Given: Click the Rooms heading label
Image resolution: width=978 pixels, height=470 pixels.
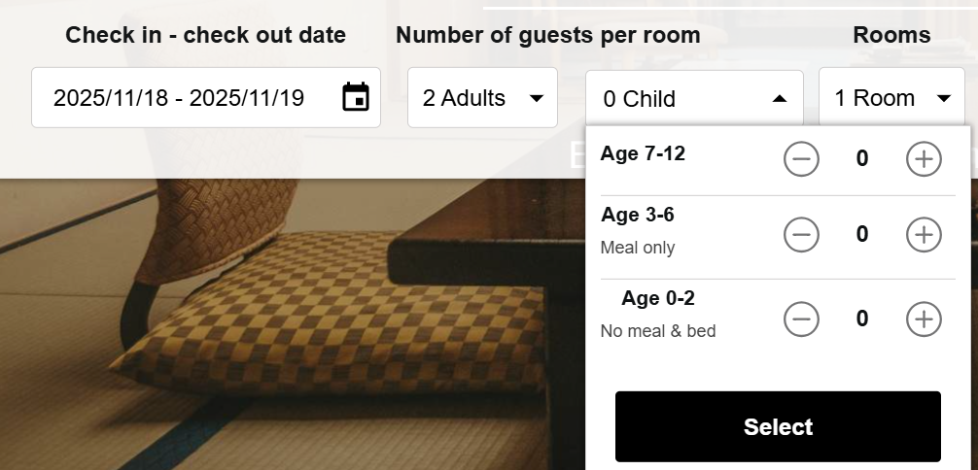Looking at the screenshot, I should [891, 36].
